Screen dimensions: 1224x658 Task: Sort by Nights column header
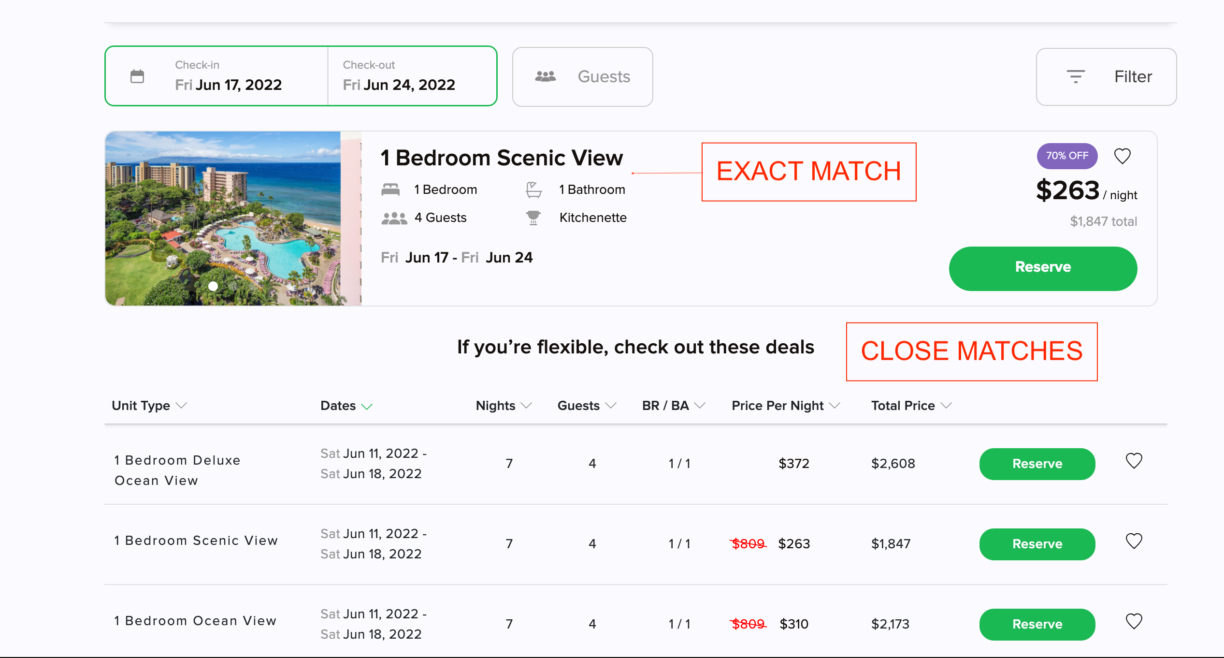(504, 406)
